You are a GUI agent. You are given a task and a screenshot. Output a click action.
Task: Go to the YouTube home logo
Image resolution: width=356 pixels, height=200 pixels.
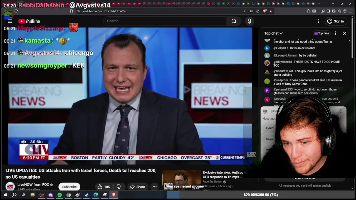[29, 21]
